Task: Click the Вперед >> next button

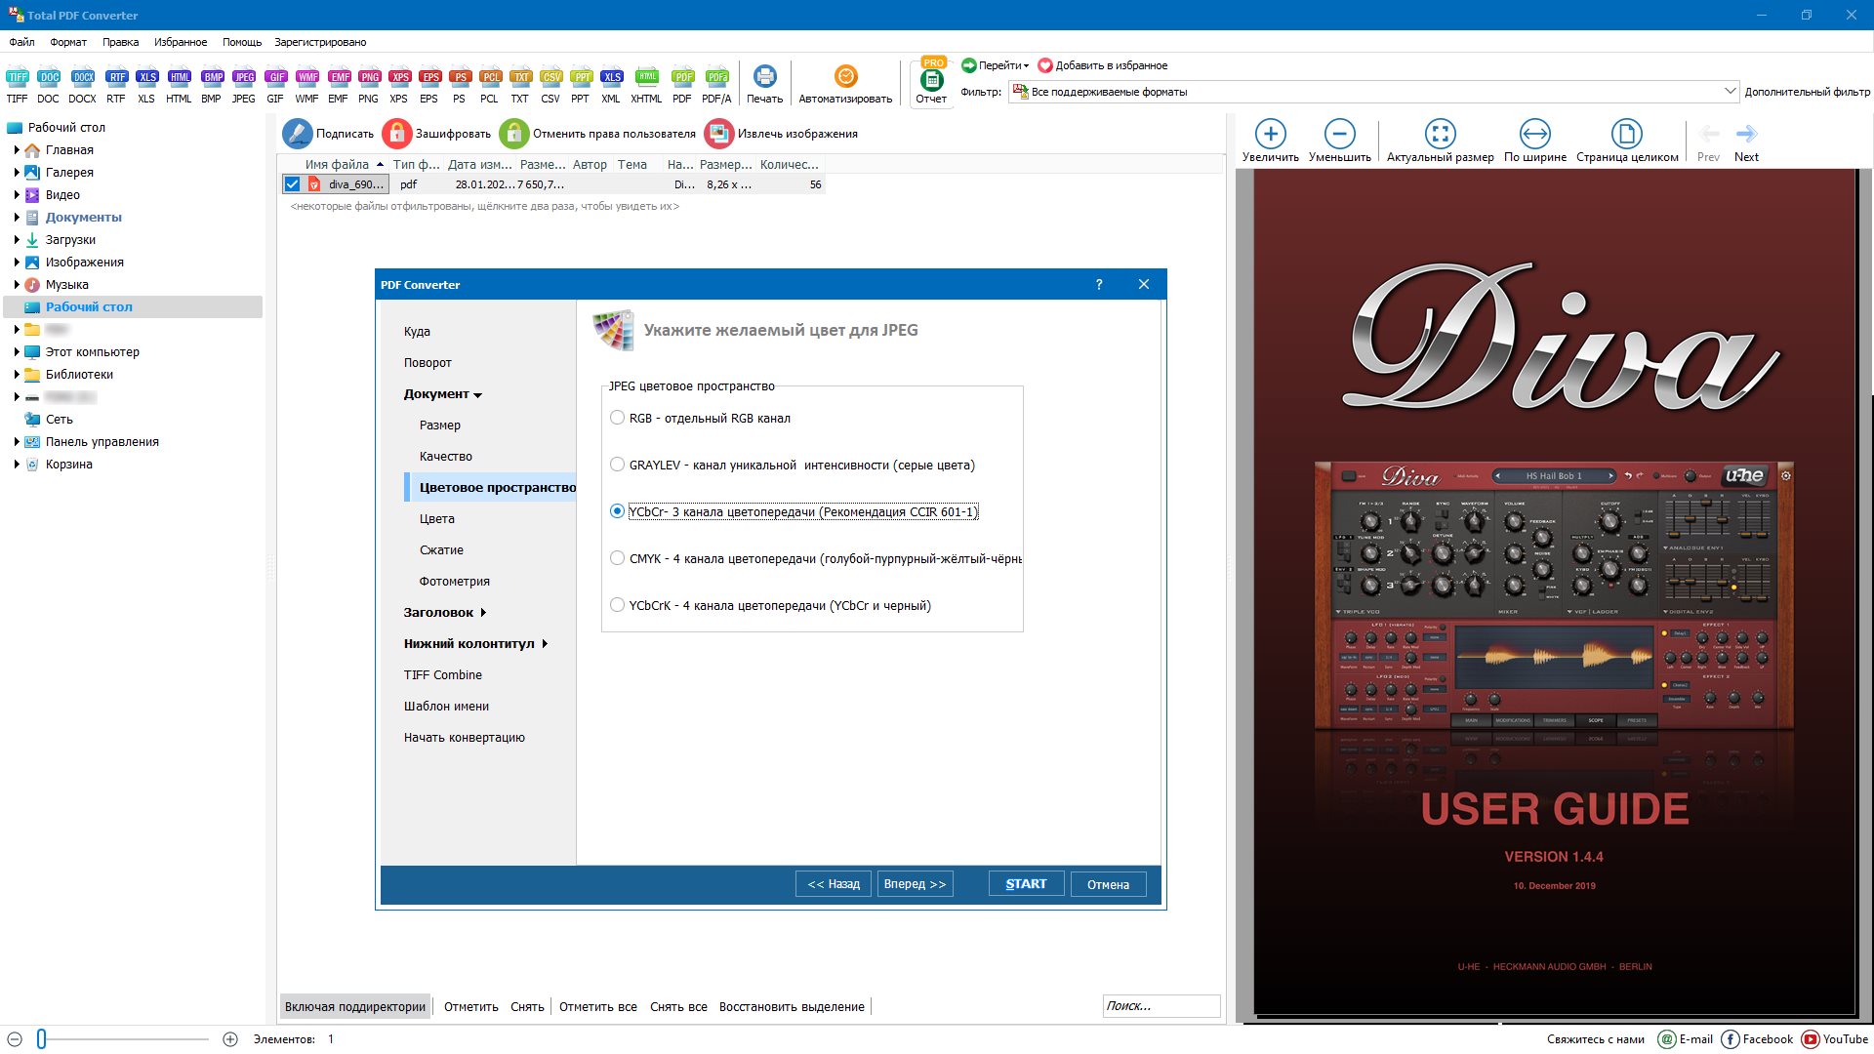Action: point(915,884)
